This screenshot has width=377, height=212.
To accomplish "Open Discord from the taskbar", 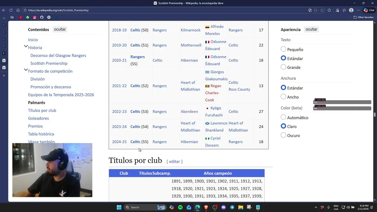I will tap(224, 207).
